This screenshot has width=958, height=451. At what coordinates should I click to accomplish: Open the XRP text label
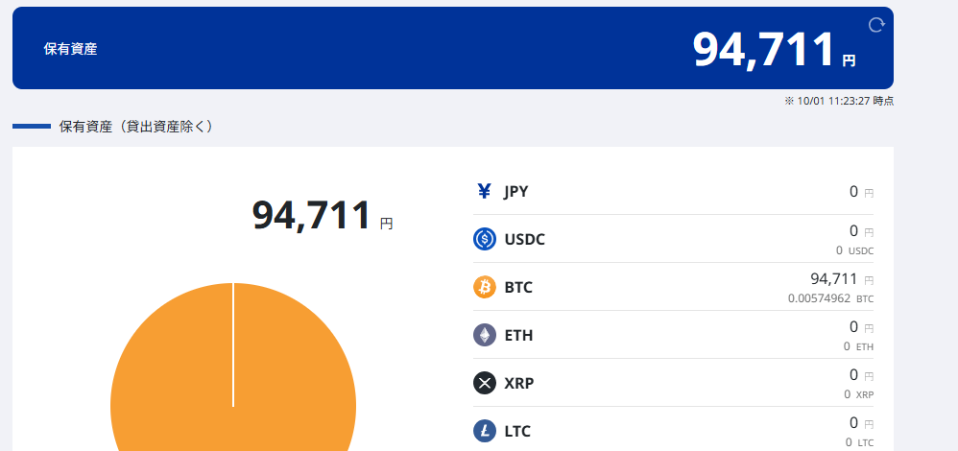[x=519, y=383]
